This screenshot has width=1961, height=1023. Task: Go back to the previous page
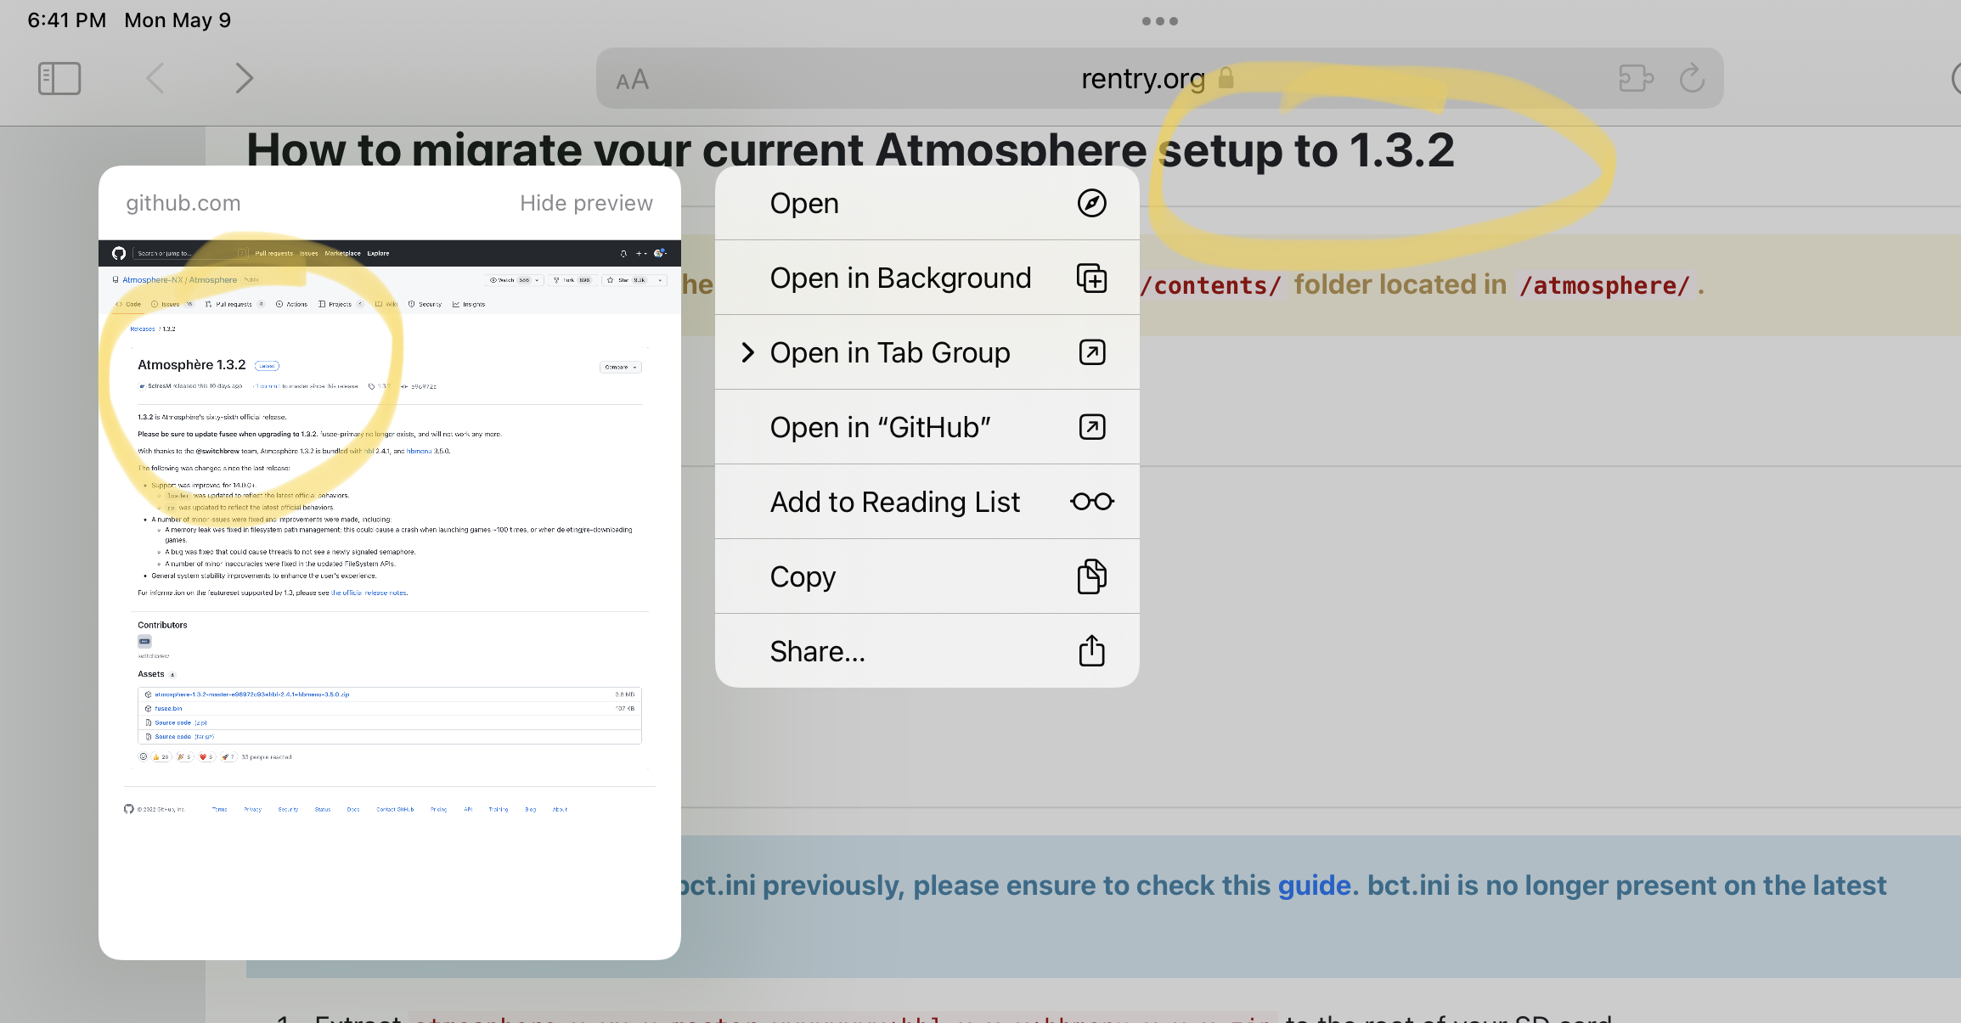(x=155, y=78)
